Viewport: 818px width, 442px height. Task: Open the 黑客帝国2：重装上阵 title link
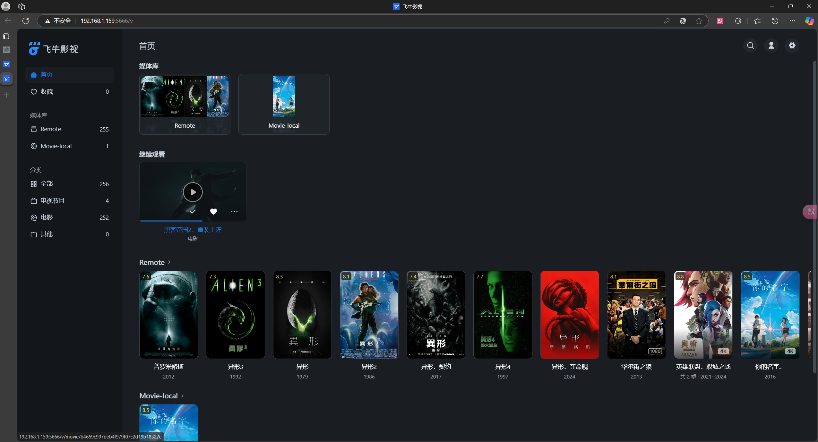coord(193,230)
